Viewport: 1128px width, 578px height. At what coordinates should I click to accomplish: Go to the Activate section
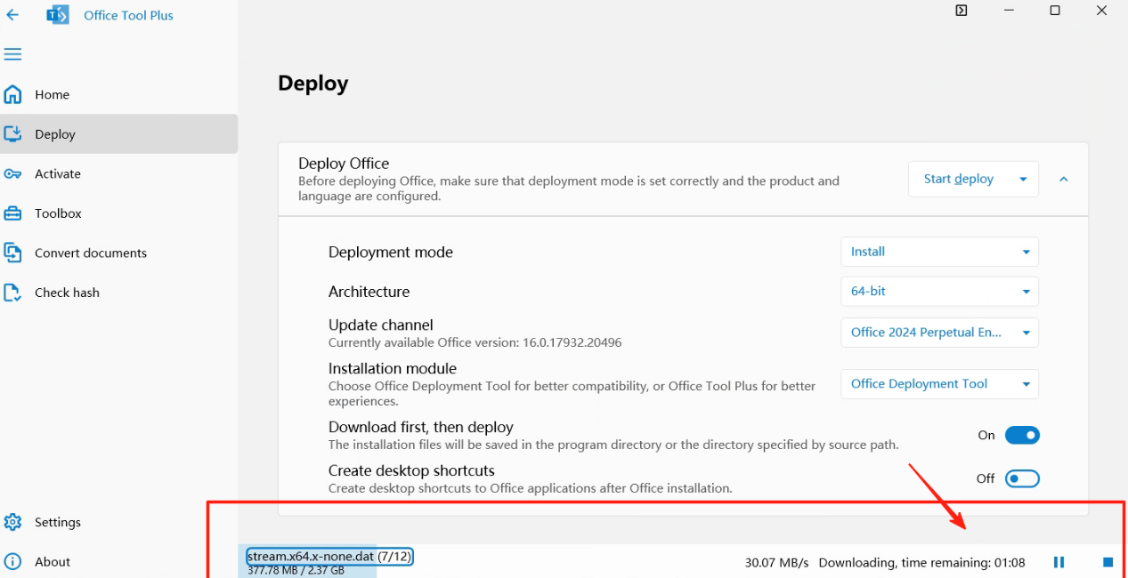pos(57,173)
